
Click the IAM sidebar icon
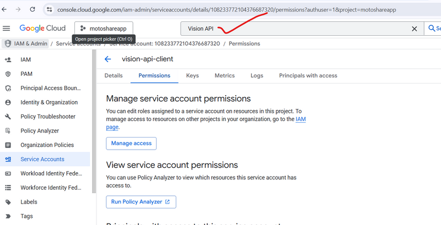click(8, 59)
